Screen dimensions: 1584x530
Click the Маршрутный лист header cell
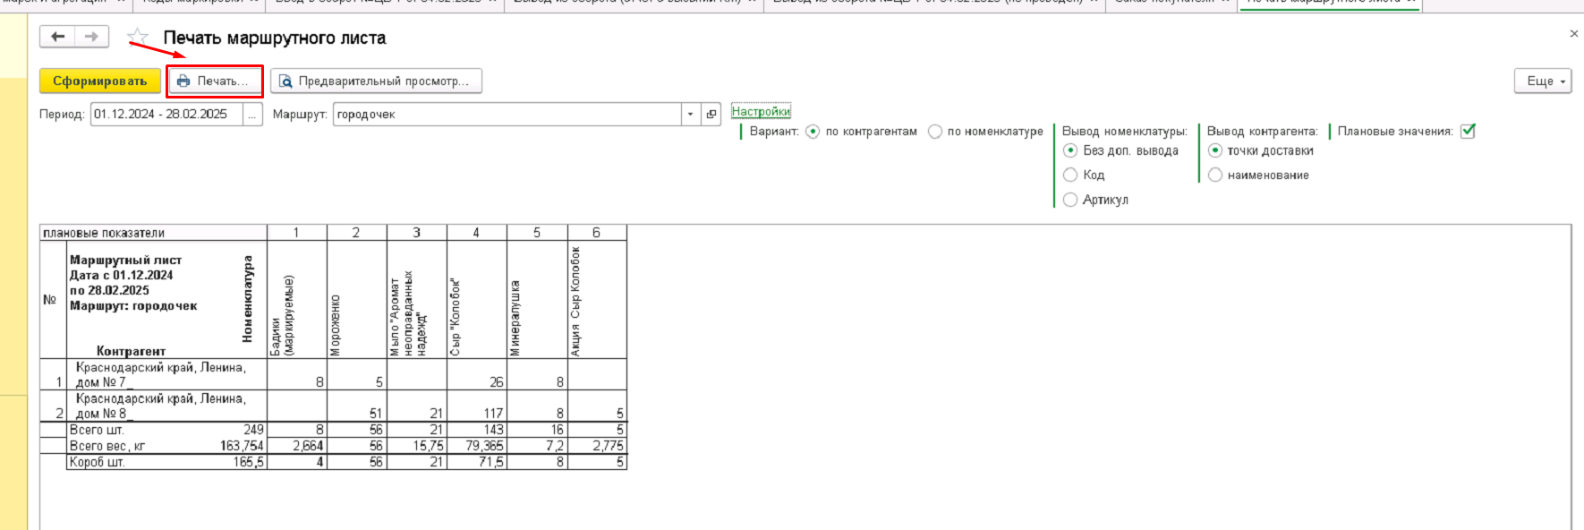pos(166,300)
